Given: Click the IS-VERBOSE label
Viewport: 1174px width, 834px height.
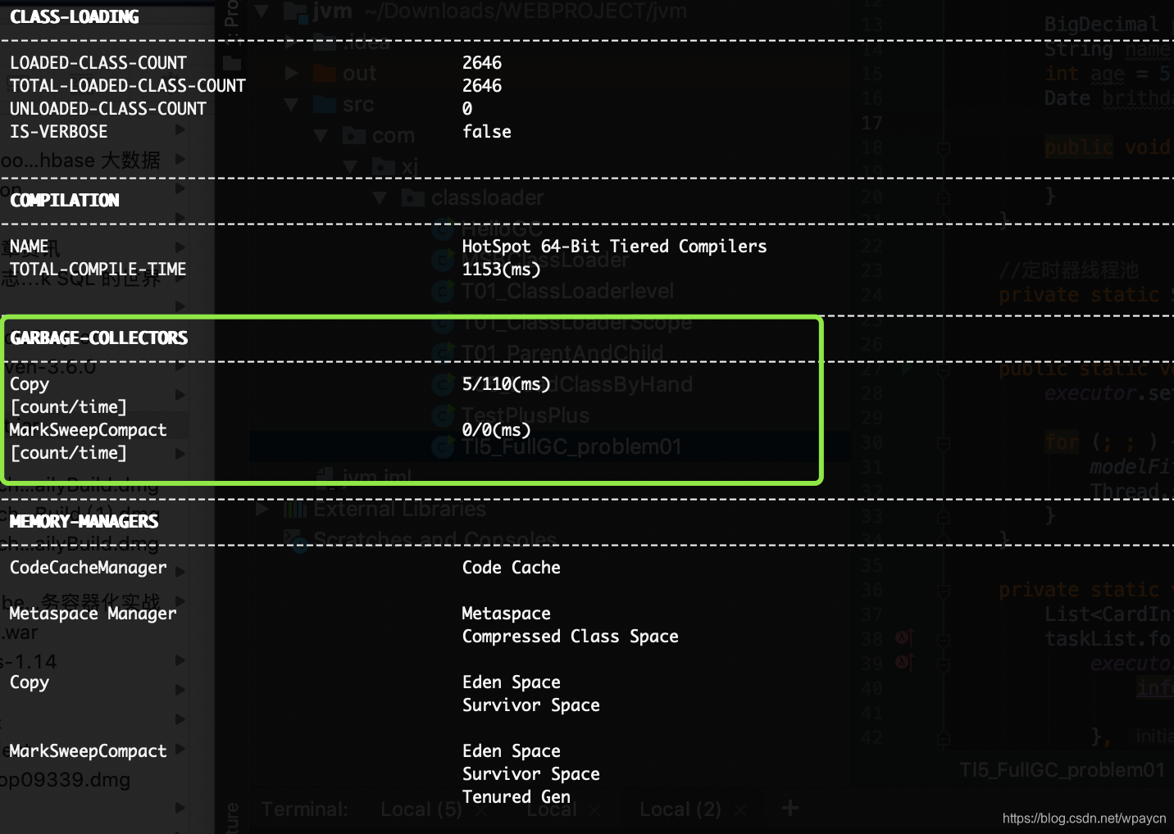Looking at the screenshot, I should click(59, 131).
